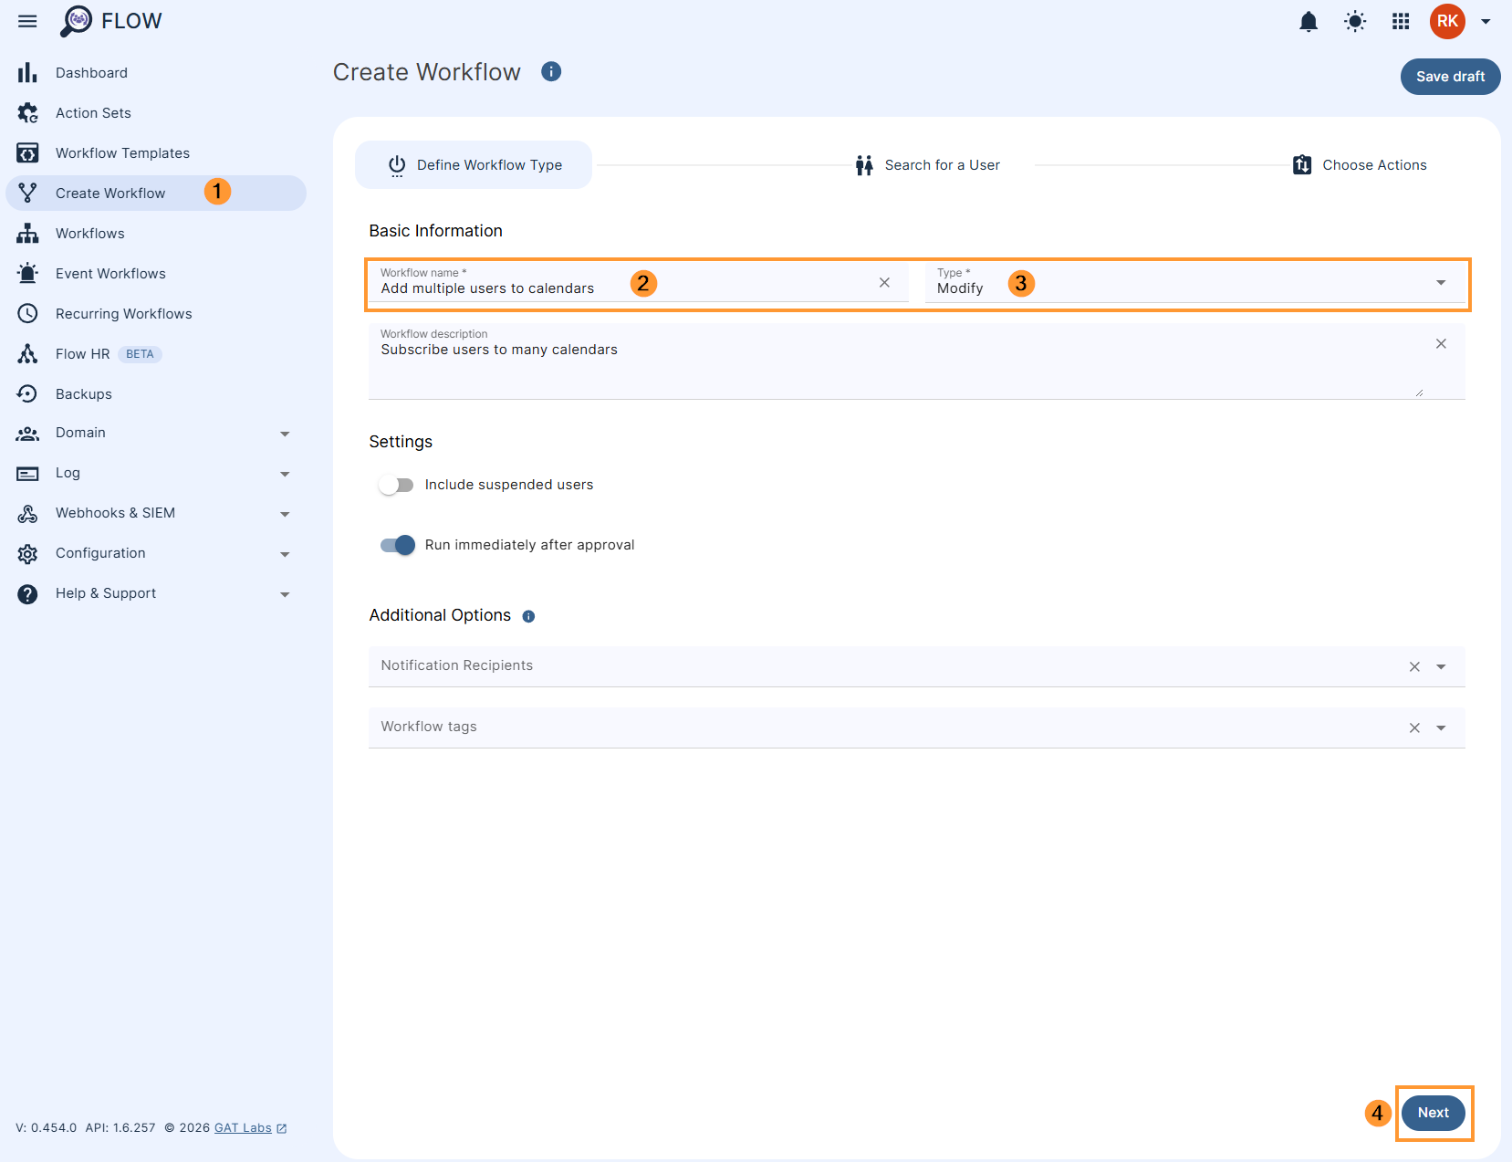1512x1162 pixels.
Task: Click the Dashboard bar chart icon
Action: [27, 72]
